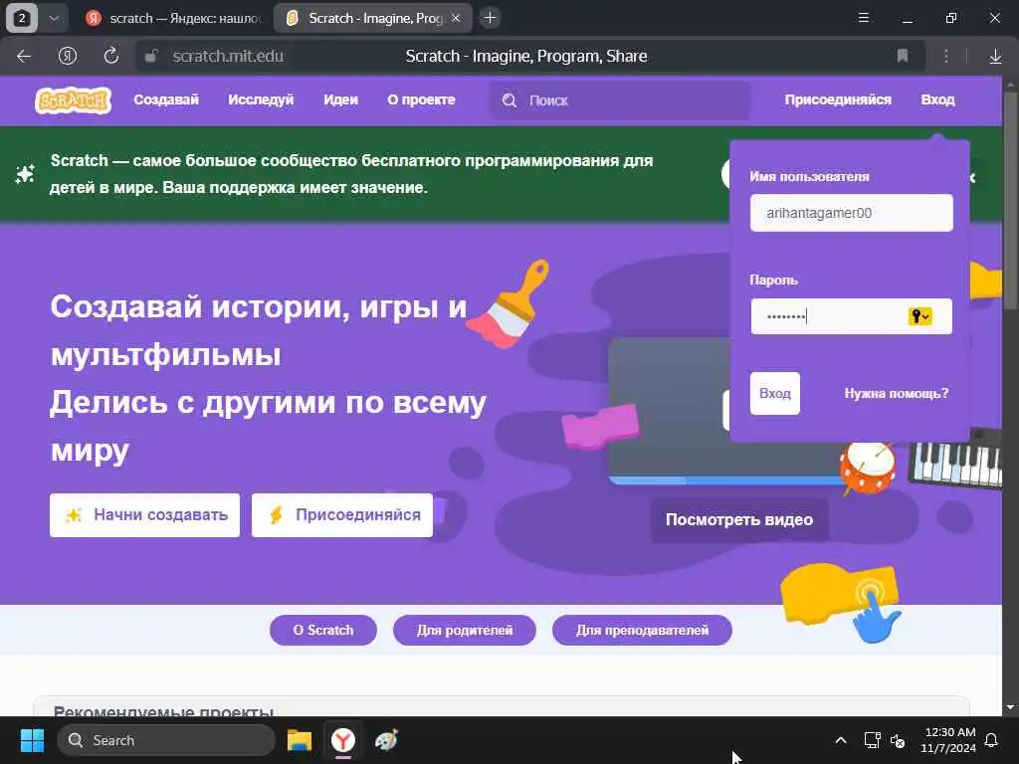This screenshot has width=1019, height=764.
Task: Close the Scratch browser tab
Action: pos(456,18)
